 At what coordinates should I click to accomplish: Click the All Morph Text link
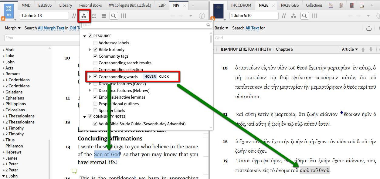pyautogui.click(x=51, y=28)
